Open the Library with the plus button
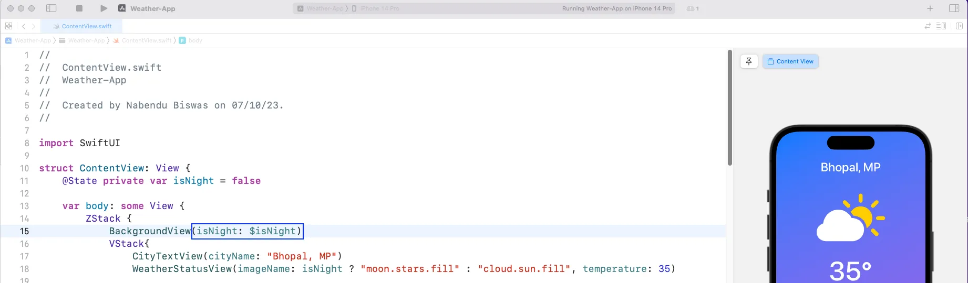The width and height of the screenshot is (968, 283). tap(930, 8)
